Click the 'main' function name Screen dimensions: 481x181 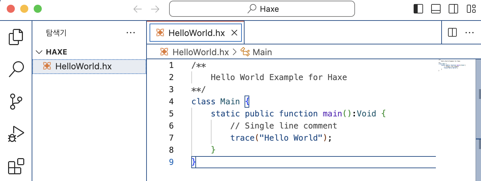pyautogui.click(x=332, y=114)
